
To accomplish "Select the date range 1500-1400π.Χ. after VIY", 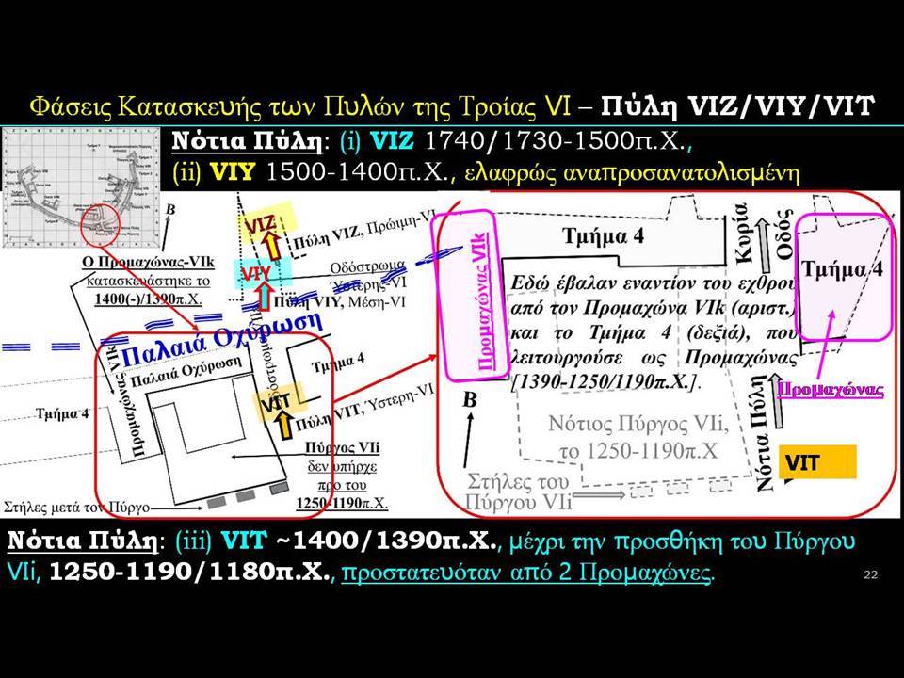I will 356,172.
